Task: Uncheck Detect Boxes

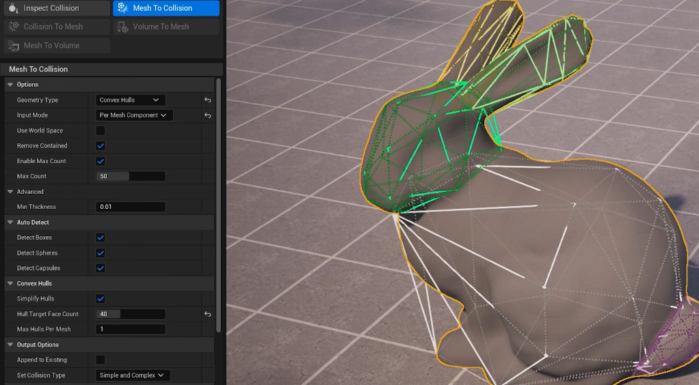Action: click(101, 238)
